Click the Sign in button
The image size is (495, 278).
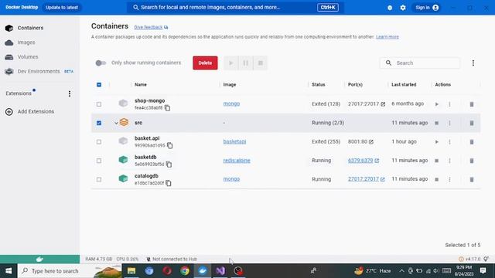coord(427,8)
